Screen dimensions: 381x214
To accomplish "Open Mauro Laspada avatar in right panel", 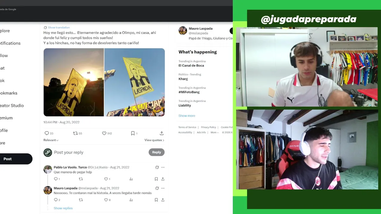I will click(x=183, y=31).
